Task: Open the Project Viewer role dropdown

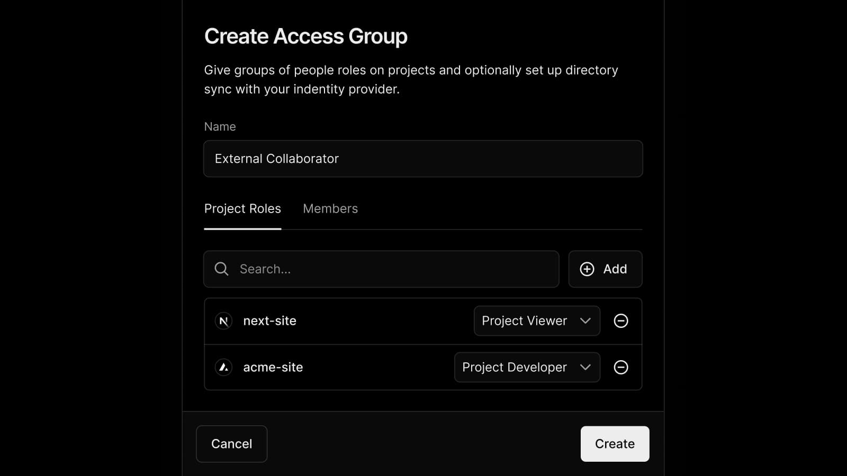Action: (x=524, y=321)
